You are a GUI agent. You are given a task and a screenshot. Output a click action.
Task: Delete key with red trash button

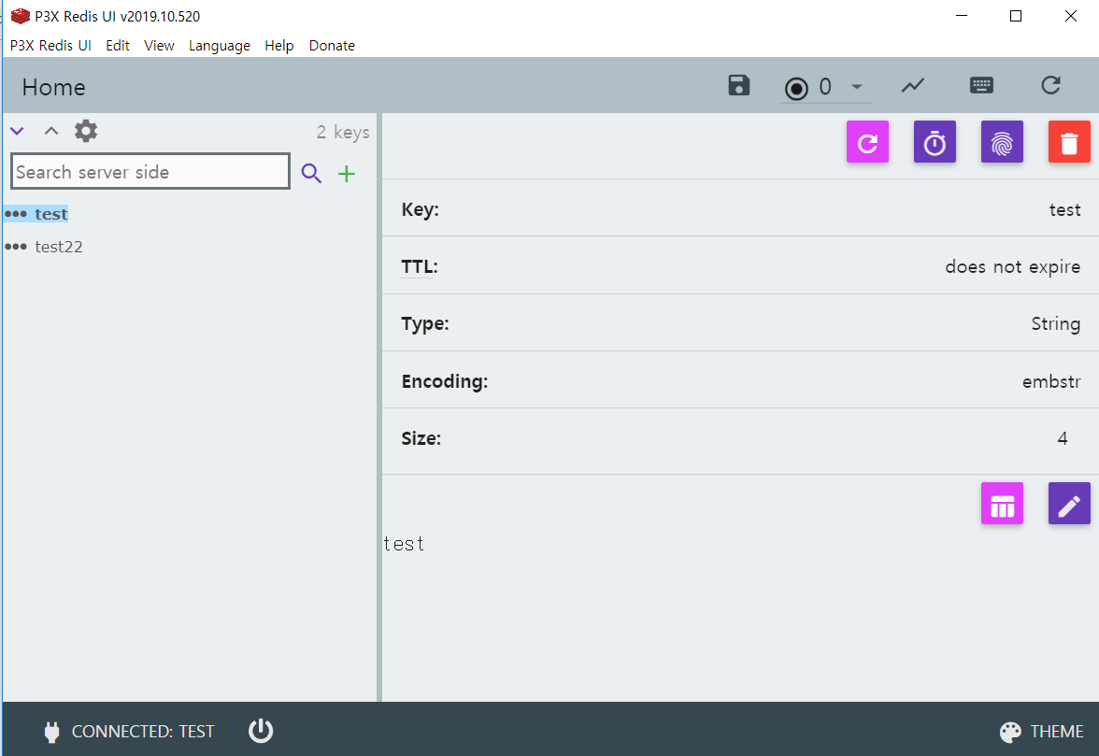click(x=1069, y=142)
